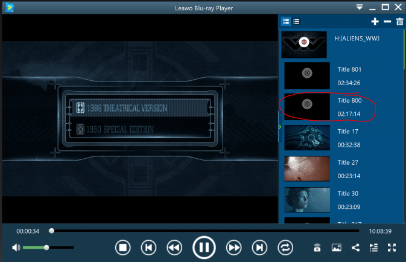Adjust the green volume slider
This screenshot has width=406, height=262.
(x=48, y=248)
